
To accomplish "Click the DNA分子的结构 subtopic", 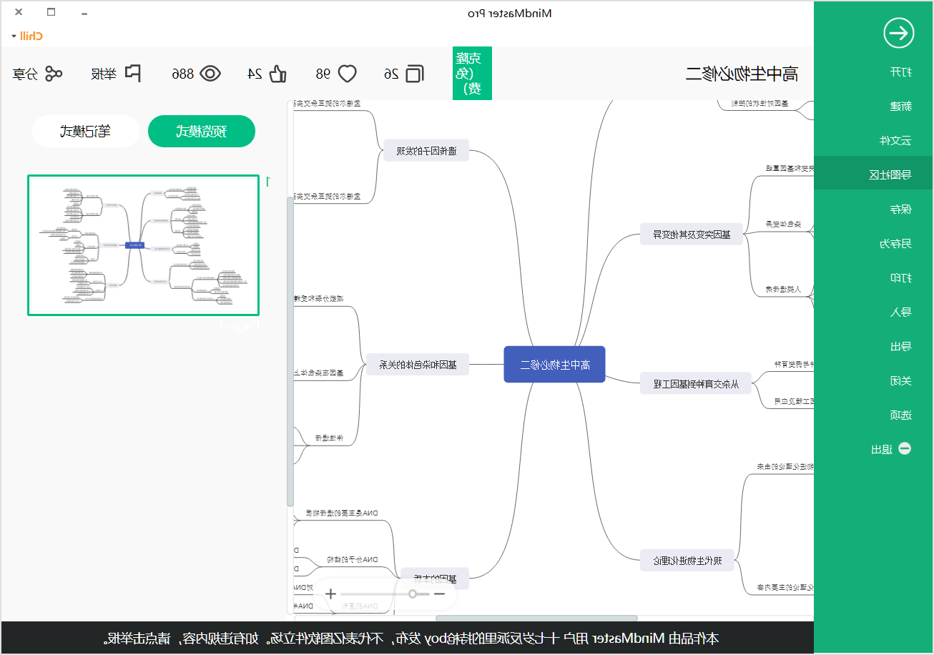I will pos(352,560).
